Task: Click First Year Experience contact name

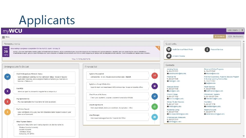Action: 221,78
